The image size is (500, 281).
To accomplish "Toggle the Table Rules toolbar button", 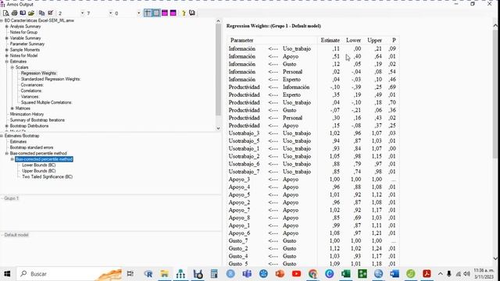I will [x=148, y=13].
